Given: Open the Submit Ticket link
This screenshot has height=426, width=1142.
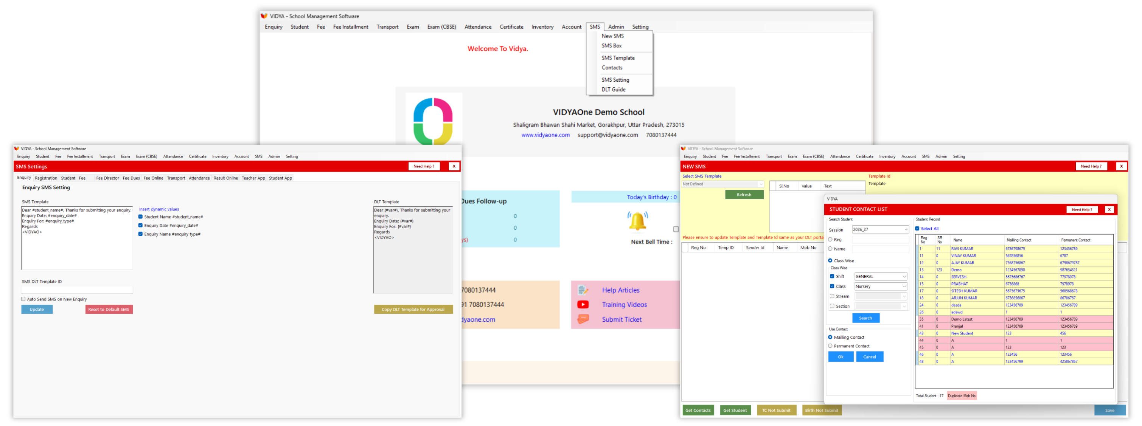Looking at the screenshot, I should pyautogui.click(x=621, y=320).
